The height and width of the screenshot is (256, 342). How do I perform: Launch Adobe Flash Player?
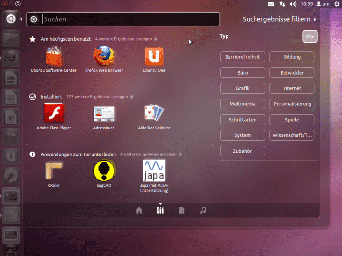pos(54,114)
